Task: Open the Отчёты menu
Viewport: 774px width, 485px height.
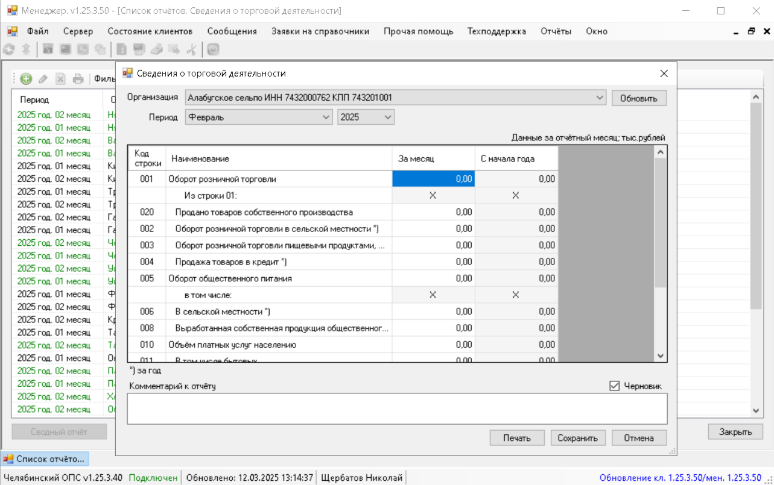Action: [x=556, y=31]
